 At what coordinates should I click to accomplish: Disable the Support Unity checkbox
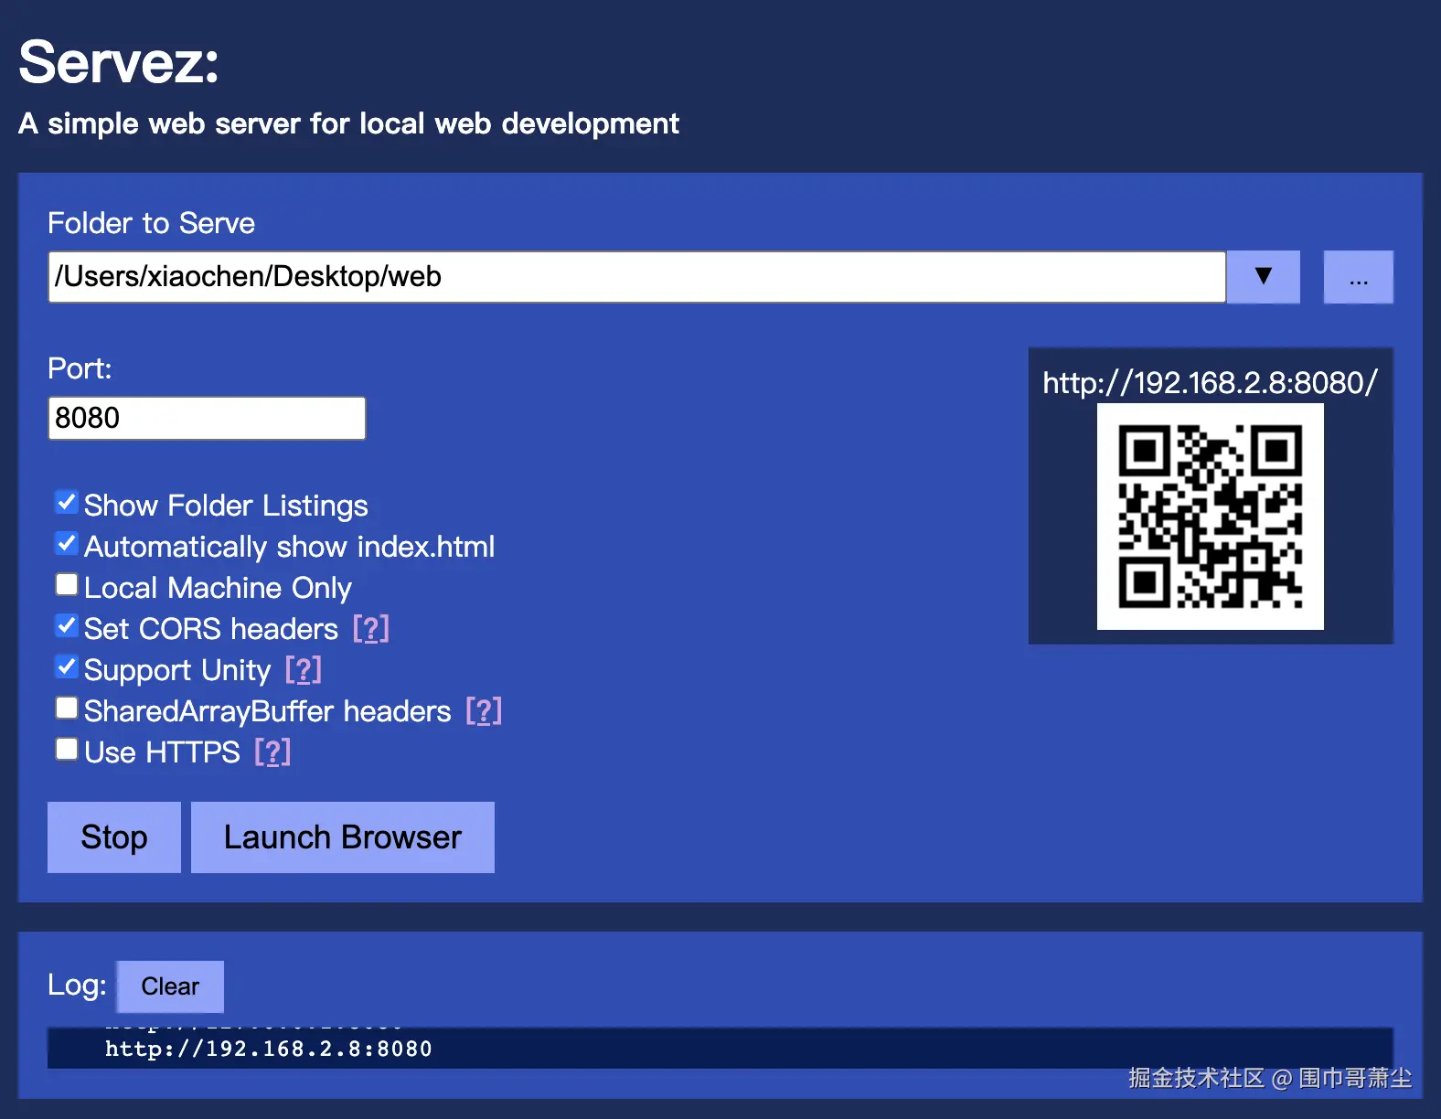[67, 666]
